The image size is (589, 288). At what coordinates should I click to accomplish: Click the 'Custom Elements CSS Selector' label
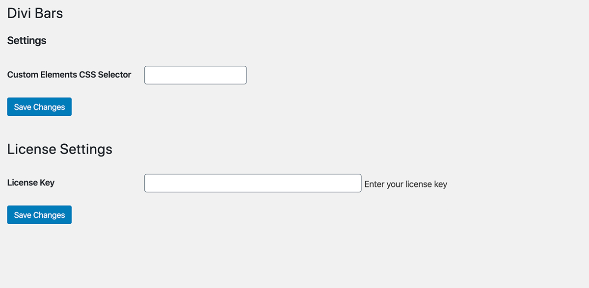pos(69,75)
